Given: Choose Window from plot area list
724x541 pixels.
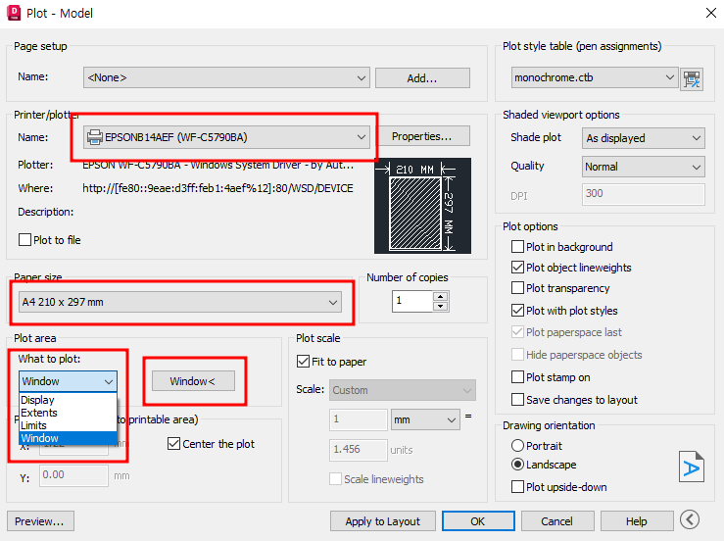Looking at the screenshot, I should [x=68, y=438].
